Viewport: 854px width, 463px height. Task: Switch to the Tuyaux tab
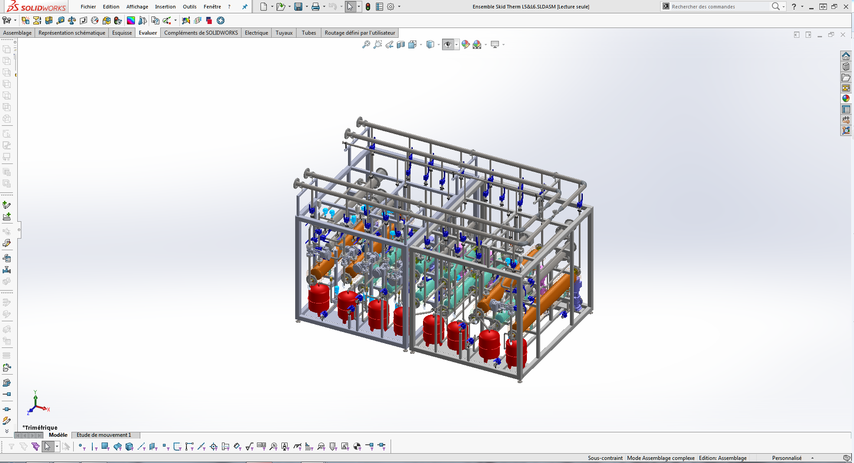click(x=284, y=33)
